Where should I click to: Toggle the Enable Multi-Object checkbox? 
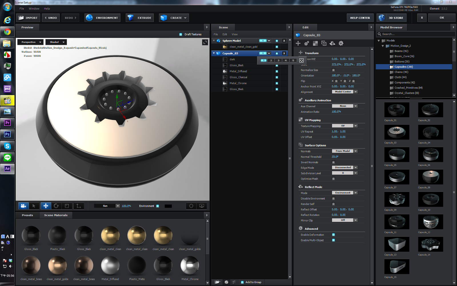333,240
